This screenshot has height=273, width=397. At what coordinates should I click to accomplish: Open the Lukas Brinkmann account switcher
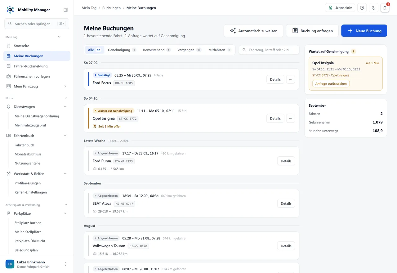pyautogui.click(x=37, y=264)
